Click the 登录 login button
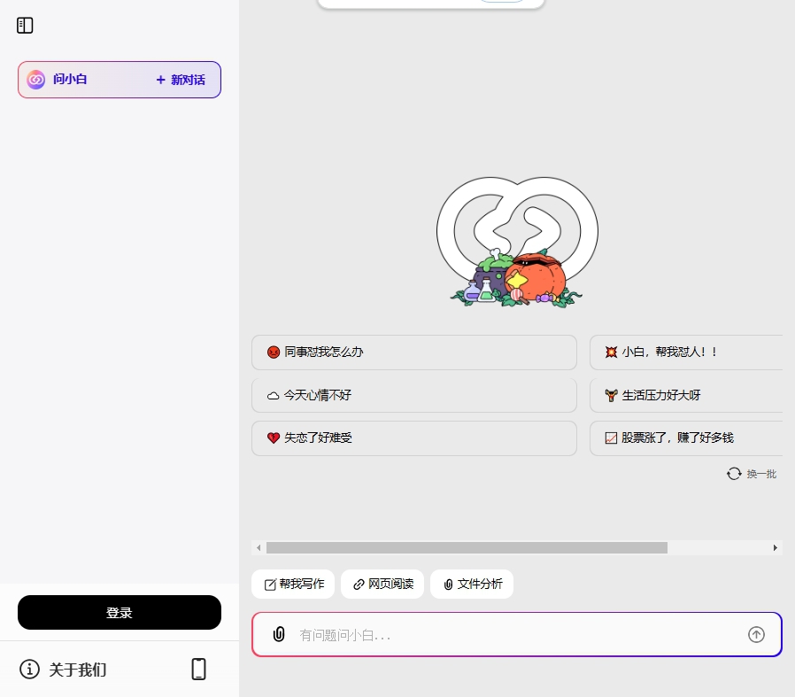The width and height of the screenshot is (795, 697). [120, 612]
